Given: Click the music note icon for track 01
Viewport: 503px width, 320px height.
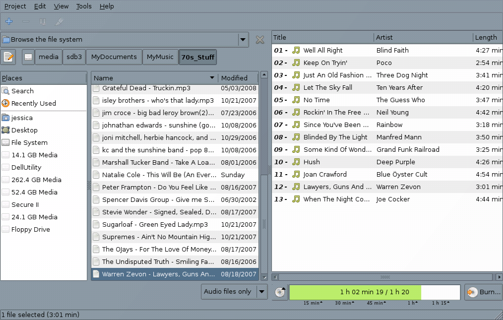Looking at the screenshot, I should pos(296,51).
